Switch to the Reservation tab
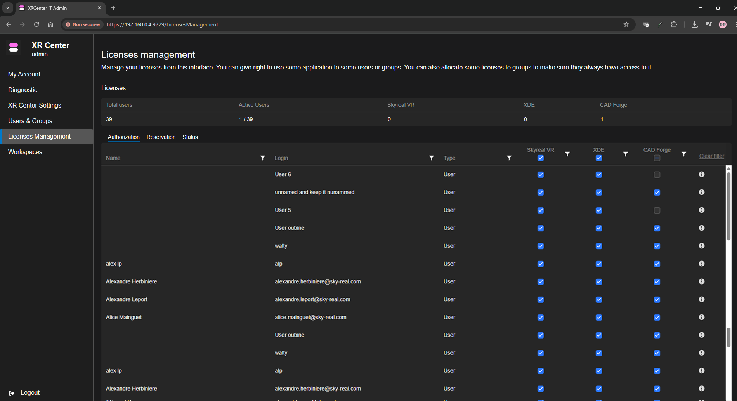This screenshot has width=737, height=401. point(161,137)
